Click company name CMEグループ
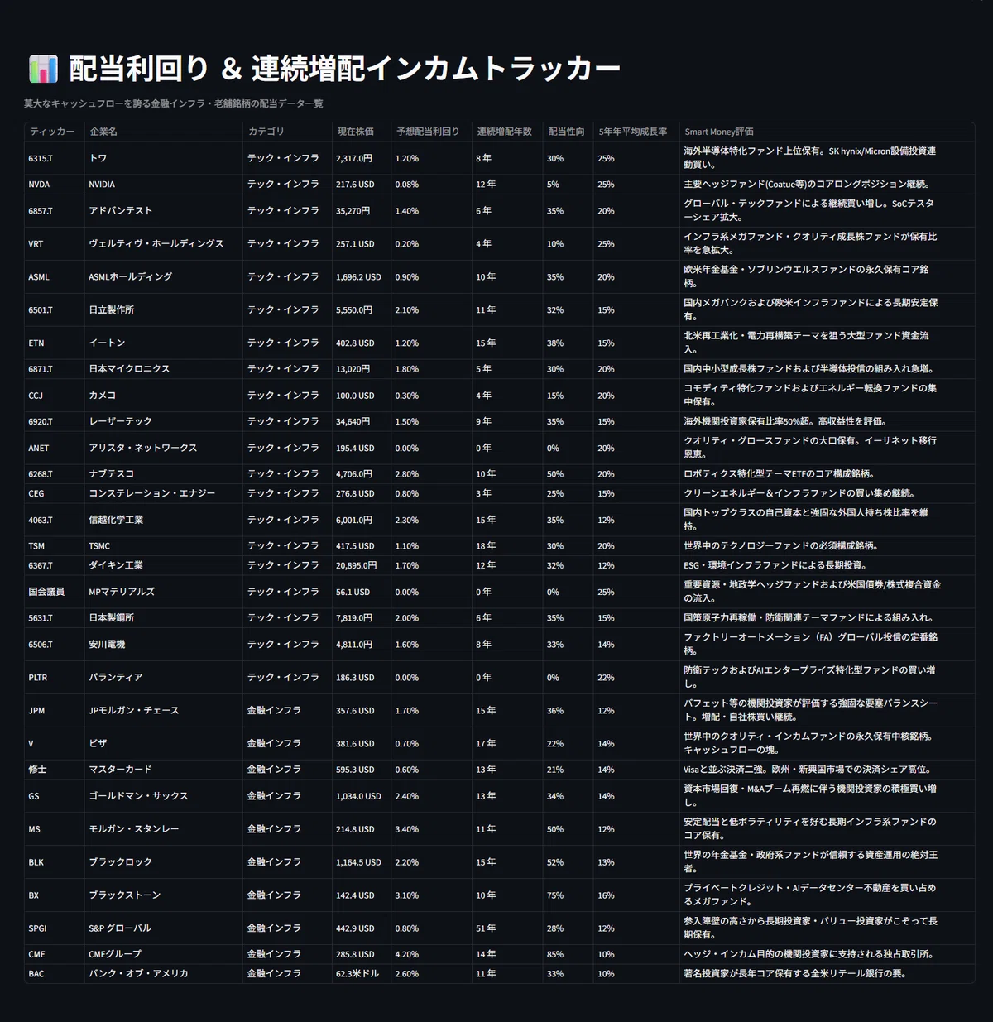This screenshot has width=993, height=1022. click(164, 954)
